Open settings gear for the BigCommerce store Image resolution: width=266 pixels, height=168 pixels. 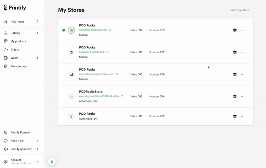235,74
